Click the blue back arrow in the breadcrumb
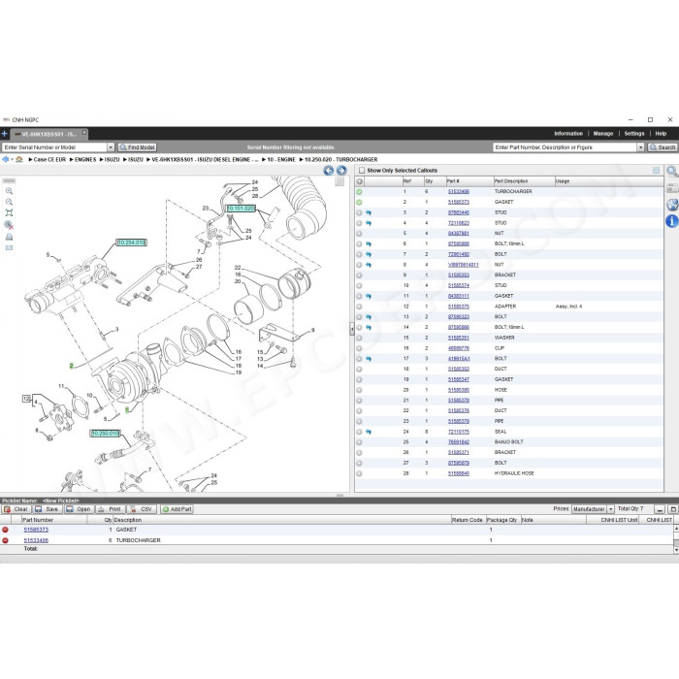679x679 pixels. pos(5,159)
